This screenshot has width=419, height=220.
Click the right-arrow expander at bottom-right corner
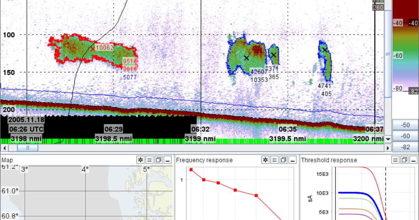tap(388, 148)
